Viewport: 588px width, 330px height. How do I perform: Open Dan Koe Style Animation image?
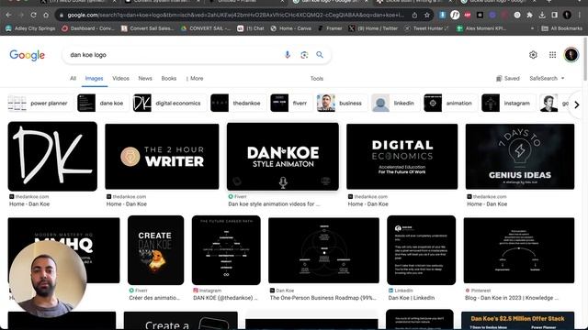pyautogui.click(x=283, y=157)
